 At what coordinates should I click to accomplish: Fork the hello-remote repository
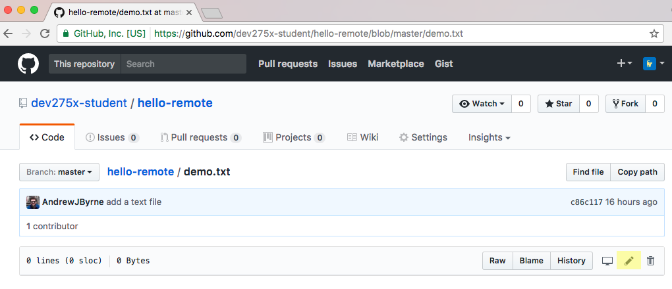click(x=625, y=104)
